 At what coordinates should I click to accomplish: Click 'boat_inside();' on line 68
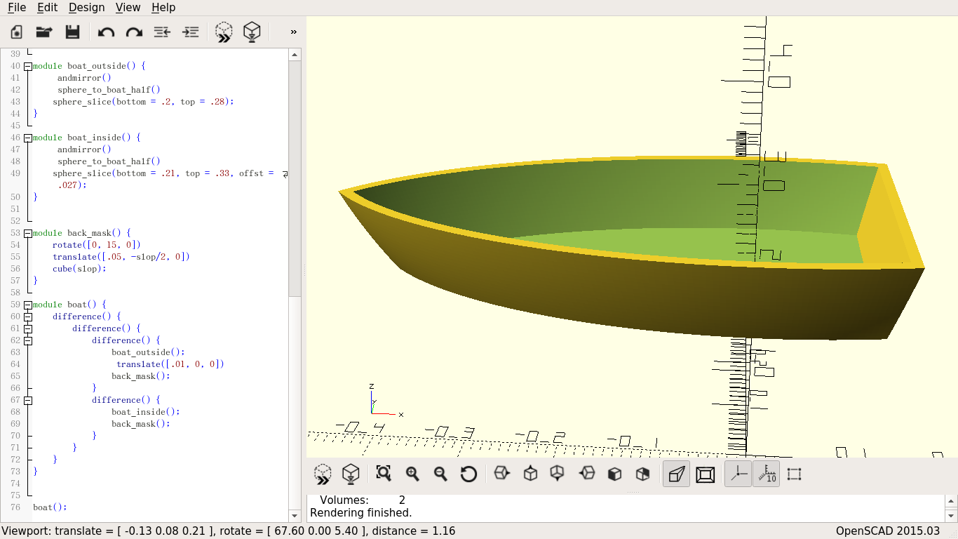click(146, 412)
